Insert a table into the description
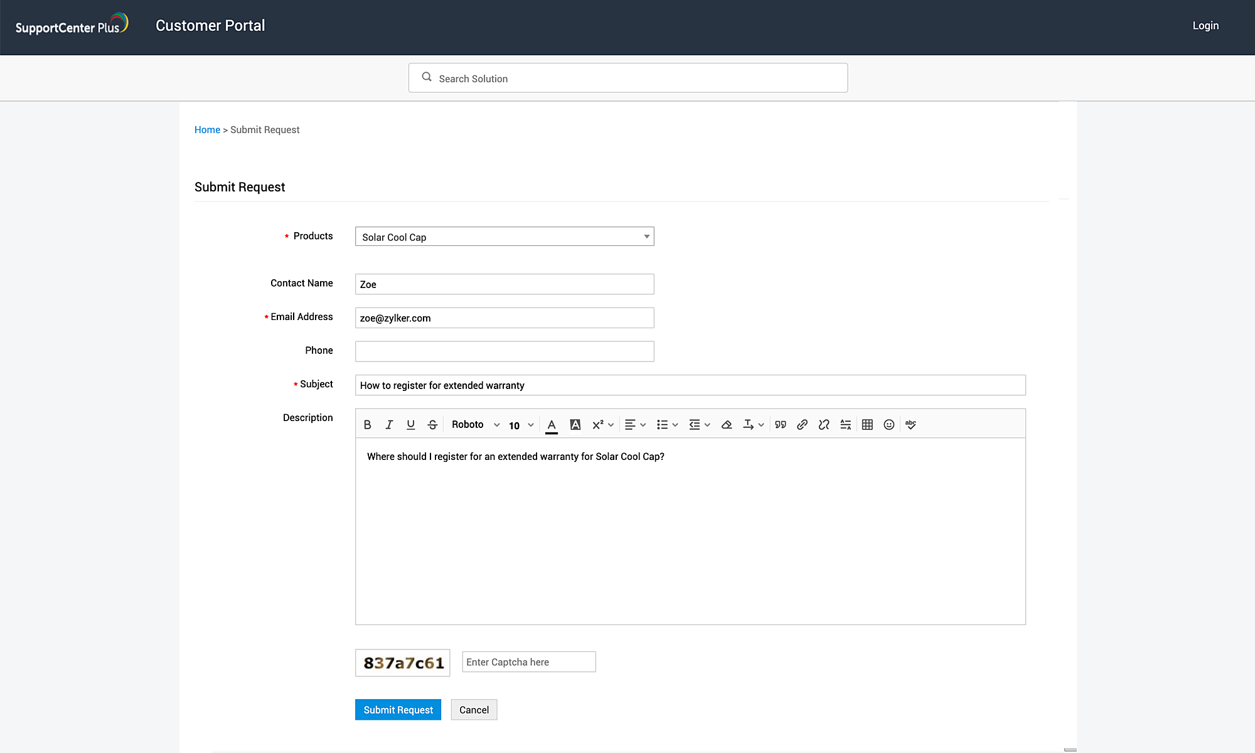This screenshot has height=753, width=1255. click(x=867, y=425)
